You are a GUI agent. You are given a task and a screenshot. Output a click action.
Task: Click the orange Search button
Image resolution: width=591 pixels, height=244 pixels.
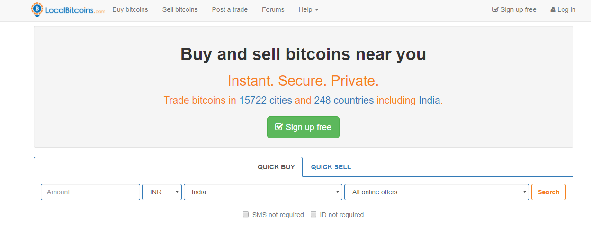(x=548, y=192)
